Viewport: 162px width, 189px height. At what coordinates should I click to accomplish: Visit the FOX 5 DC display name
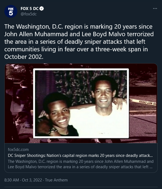pyautogui.click(x=30, y=9)
